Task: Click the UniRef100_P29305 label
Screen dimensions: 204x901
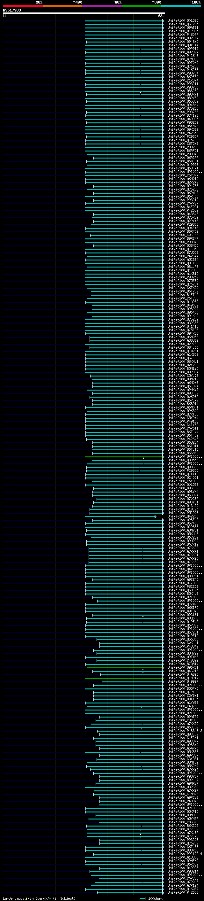Action: point(183,470)
